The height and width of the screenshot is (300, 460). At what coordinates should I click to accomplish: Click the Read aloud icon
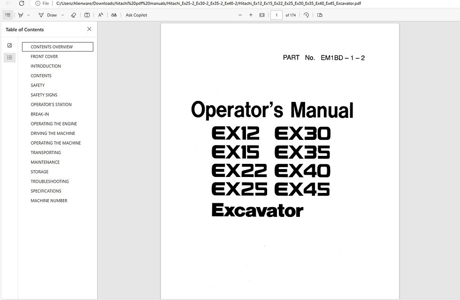tap(100, 15)
